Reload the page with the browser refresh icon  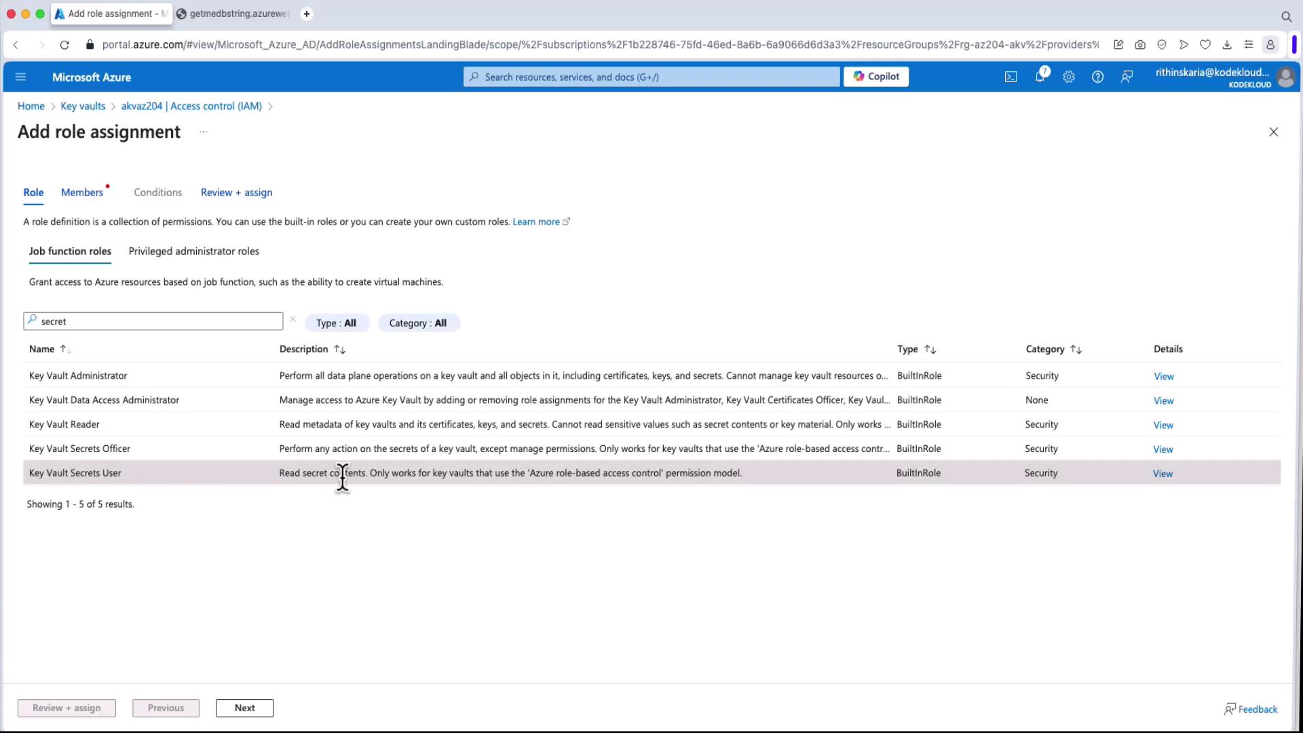click(64, 45)
